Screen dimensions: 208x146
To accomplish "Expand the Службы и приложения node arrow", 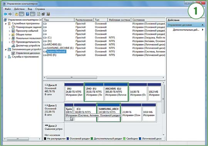I will [6, 57].
